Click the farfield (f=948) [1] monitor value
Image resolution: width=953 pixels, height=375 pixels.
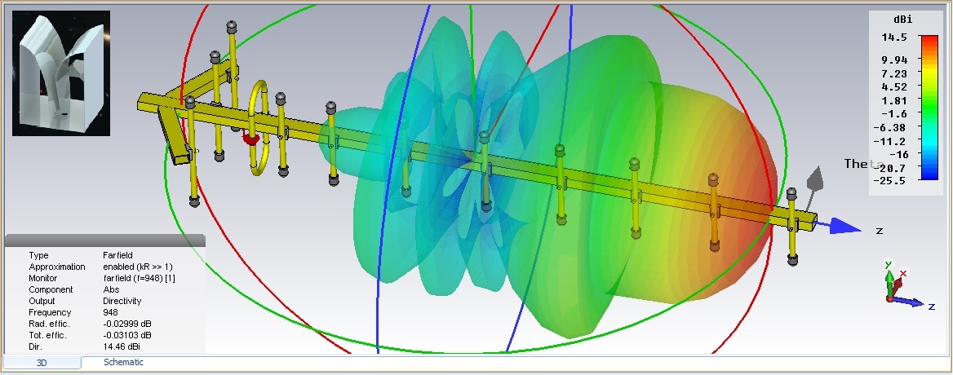point(139,279)
